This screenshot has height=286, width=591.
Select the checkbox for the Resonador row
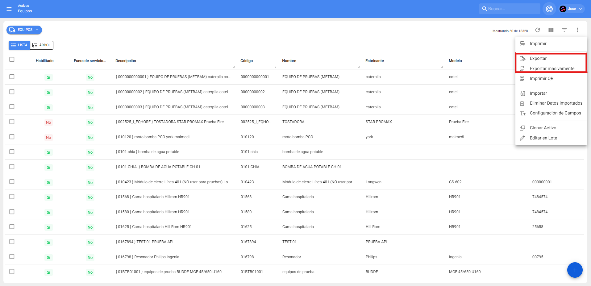(12, 256)
